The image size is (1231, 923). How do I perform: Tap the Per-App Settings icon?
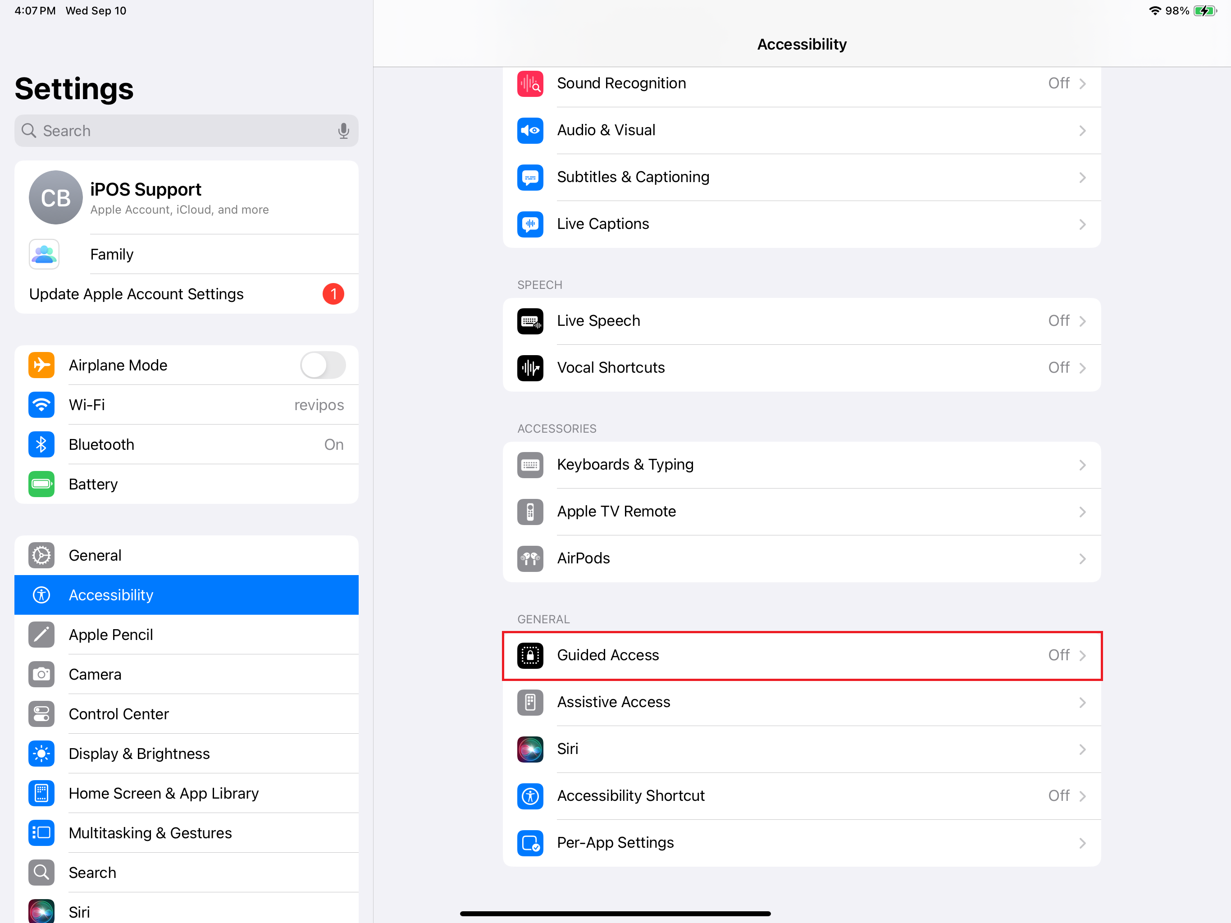tap(530, 843)
